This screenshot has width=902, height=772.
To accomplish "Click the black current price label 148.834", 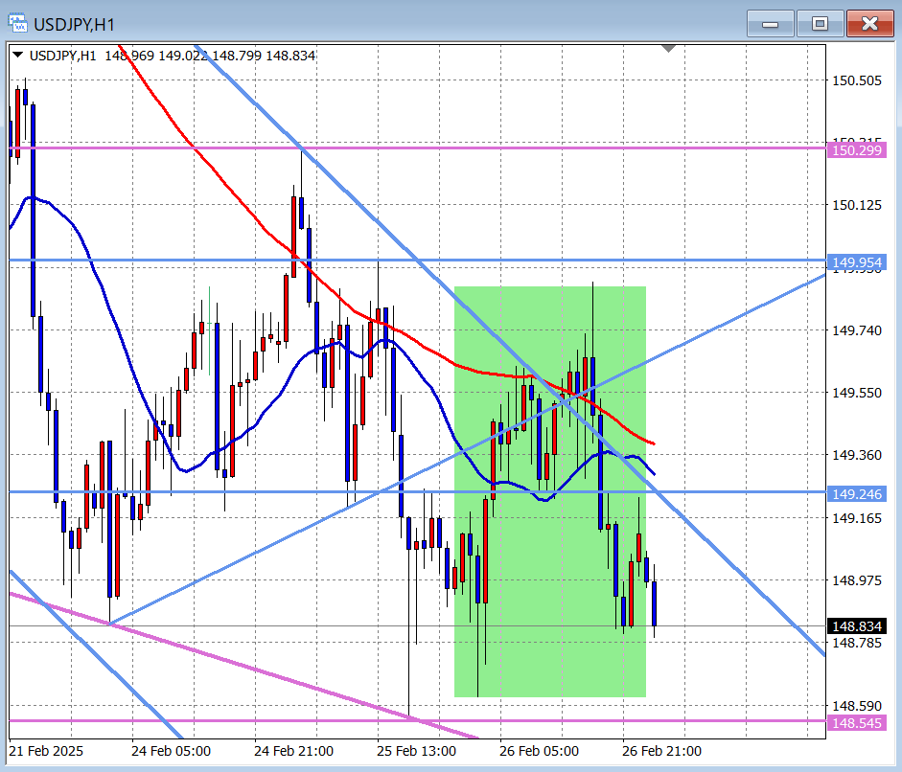I will point(858,626).
